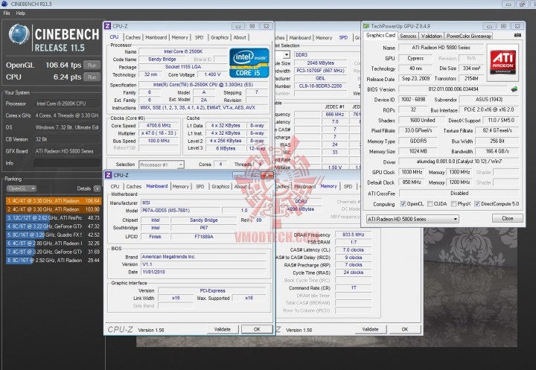The height and width of the screenshot is (370, 536).
Task: Click the GPU-Z title bar icon
Action: [x=366, y=26]
